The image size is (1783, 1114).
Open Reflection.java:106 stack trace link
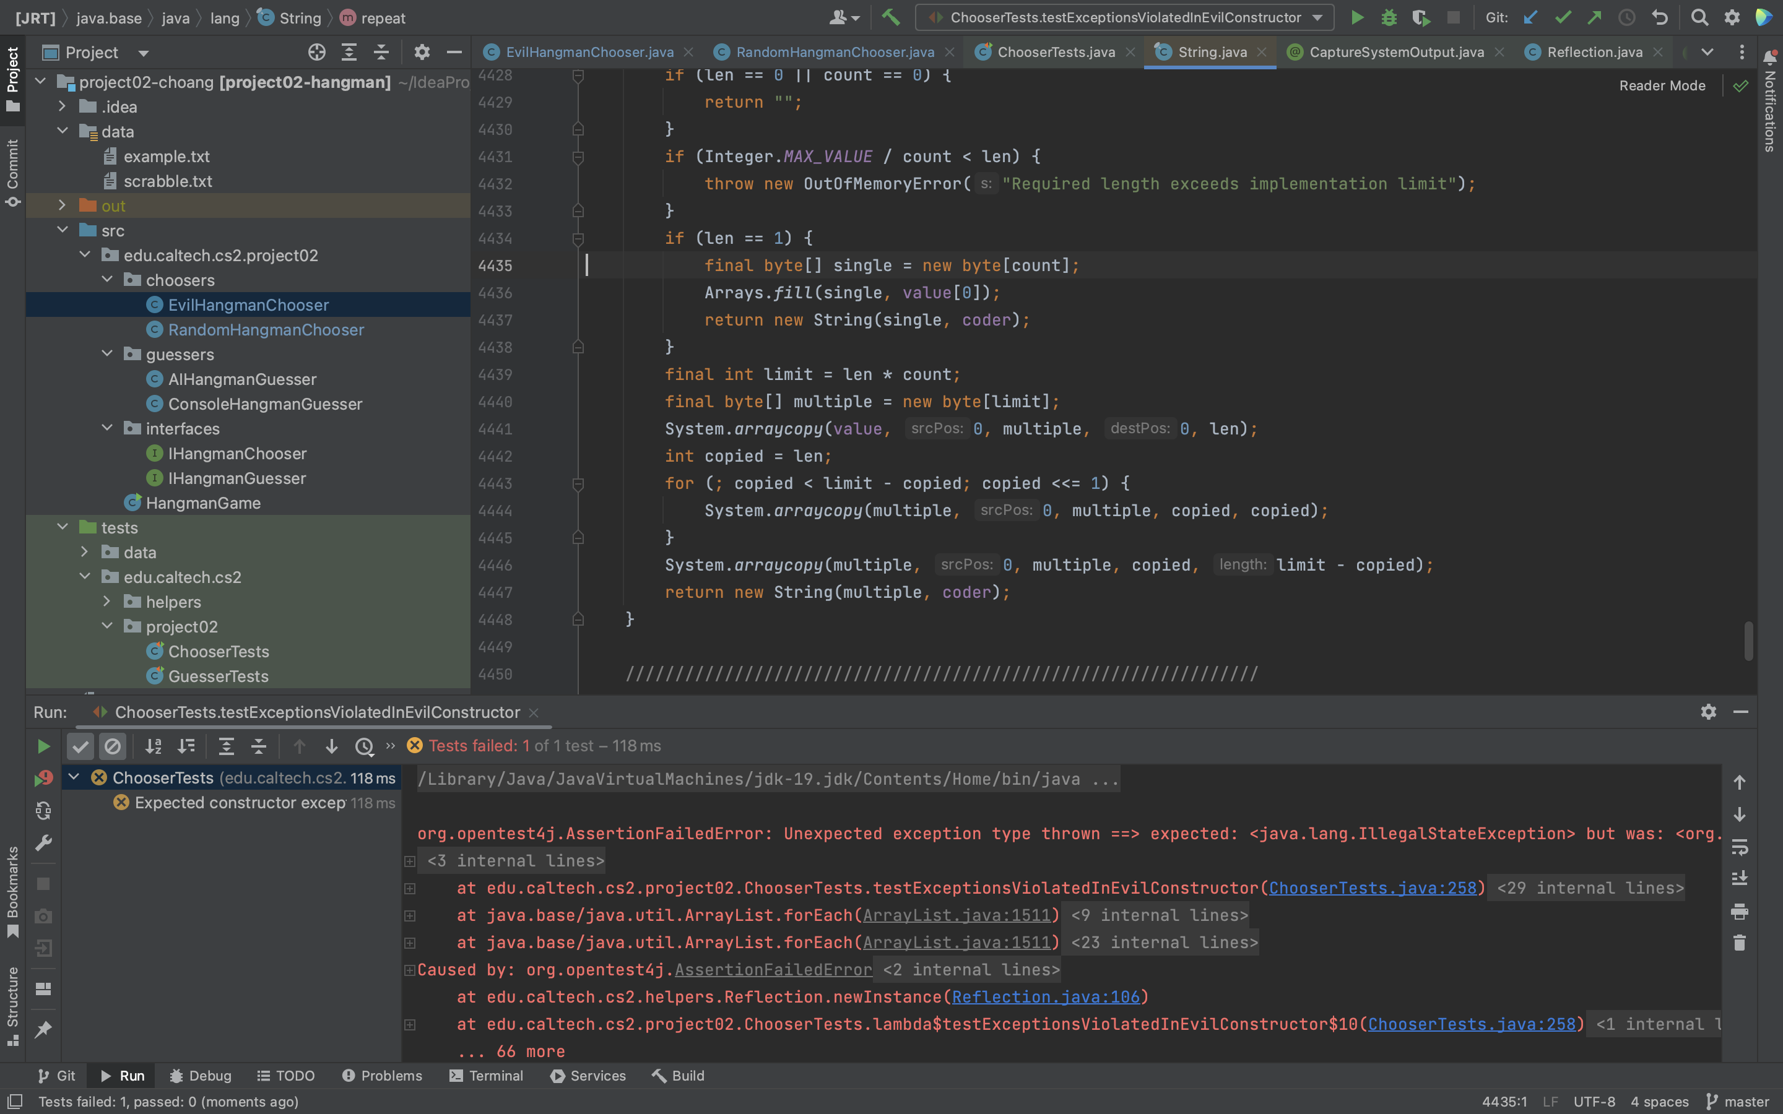(1046, 997)
